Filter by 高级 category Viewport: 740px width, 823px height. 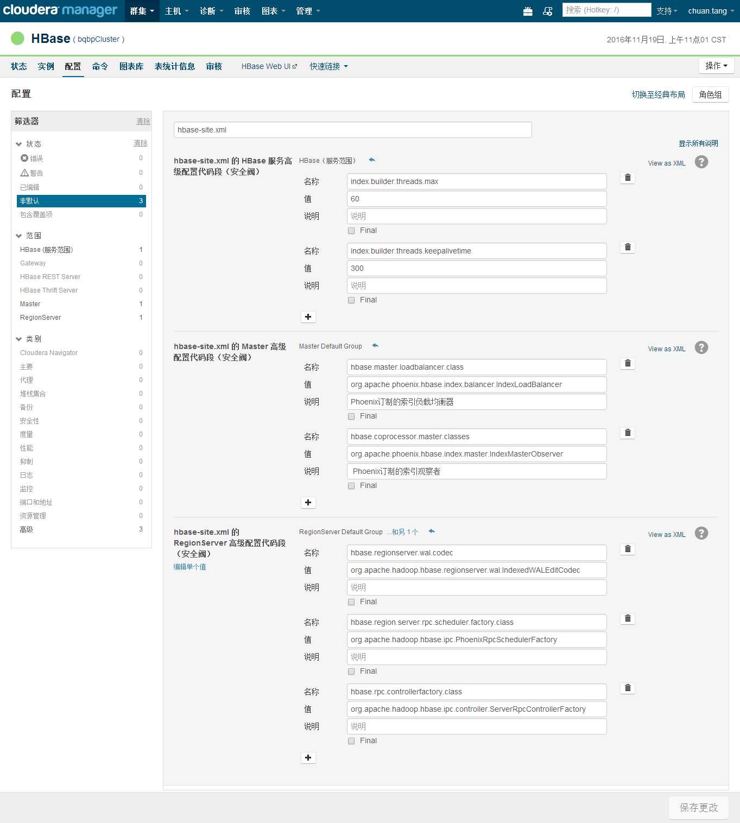point(81,529)
